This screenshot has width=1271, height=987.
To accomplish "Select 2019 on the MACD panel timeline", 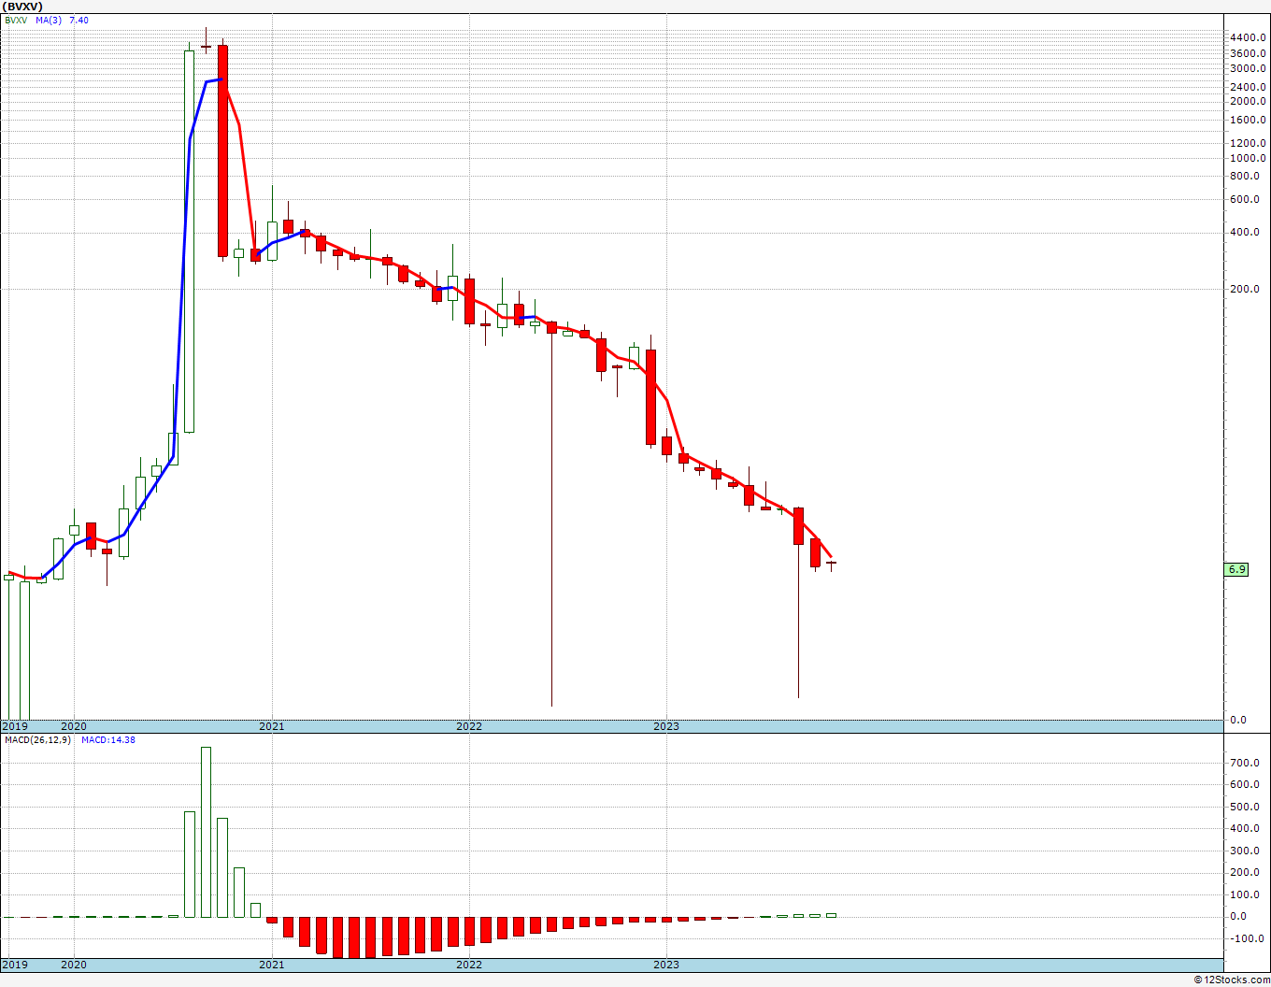I will coord(15,965).
